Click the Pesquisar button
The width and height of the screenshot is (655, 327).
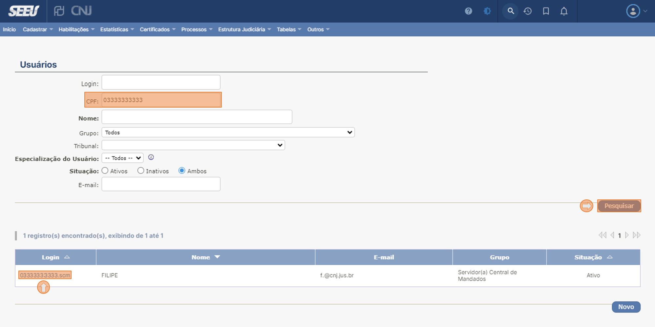pyautogui.click(x=619, y=206)
